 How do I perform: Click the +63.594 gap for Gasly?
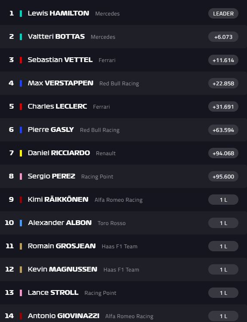[x=223, y=130]
